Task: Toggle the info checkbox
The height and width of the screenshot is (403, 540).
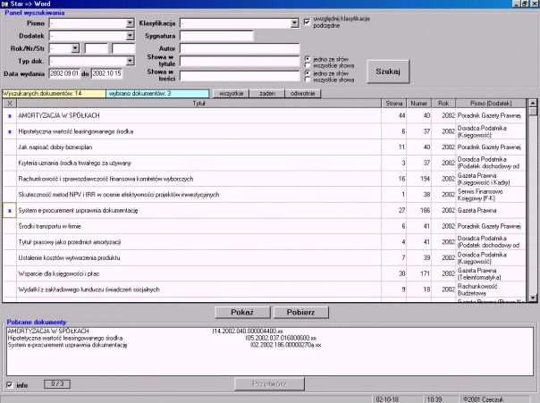Action: pos(10,384)
